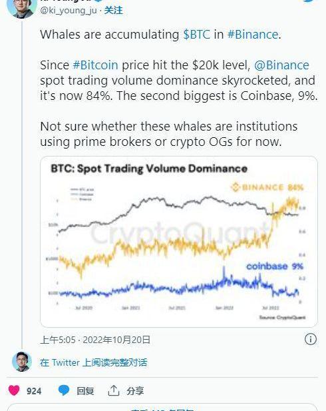This screenshot has height=411, width=326.
Task: Visit the @Binance mention
Action: [x=281, y=65]
